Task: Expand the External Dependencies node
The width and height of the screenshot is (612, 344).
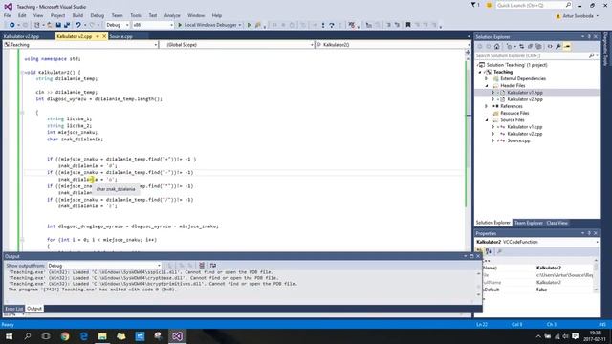Action: [487, 78]
